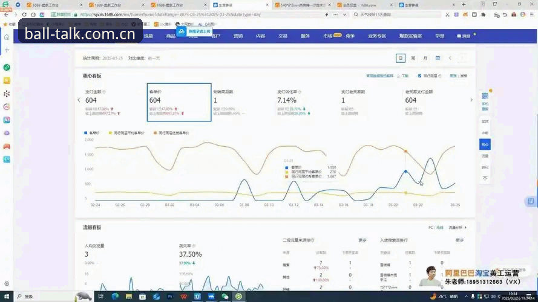Image resolution: width=538 pixels, height=302 pixels.
Task: Open the 服务 navigation menu
Action: (305, 36)
